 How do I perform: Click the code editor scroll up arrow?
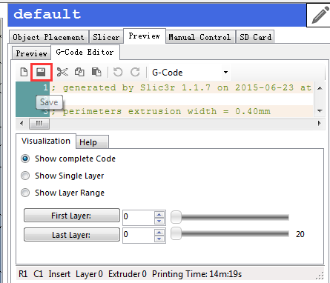[320, 88]
